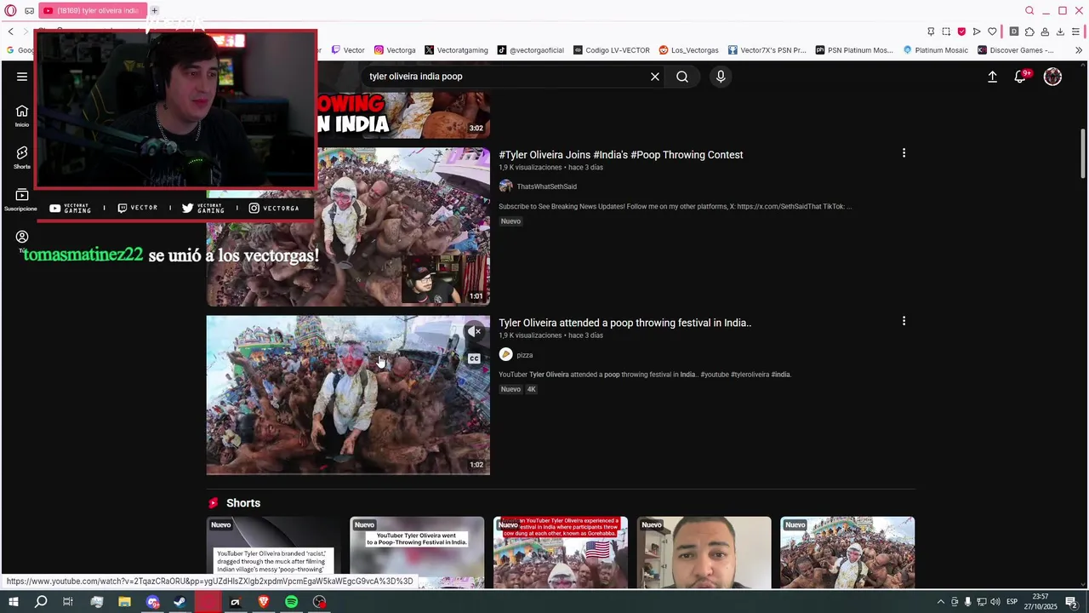Click the Opera send/flow arrow icon
The height and width of the screenshot is (613, 1089).
pos(977,32)
